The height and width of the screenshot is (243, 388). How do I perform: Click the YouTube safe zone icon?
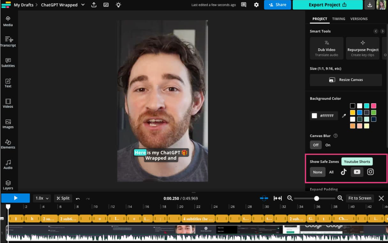[357, 172]
